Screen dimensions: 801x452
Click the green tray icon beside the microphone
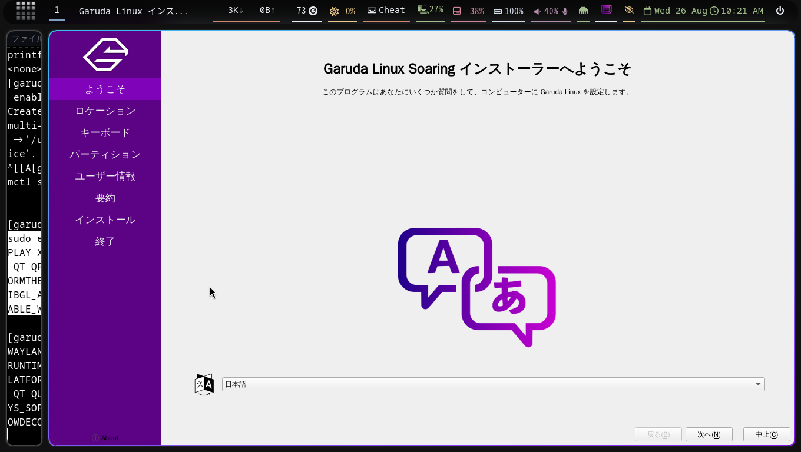[x=583, y=11]
